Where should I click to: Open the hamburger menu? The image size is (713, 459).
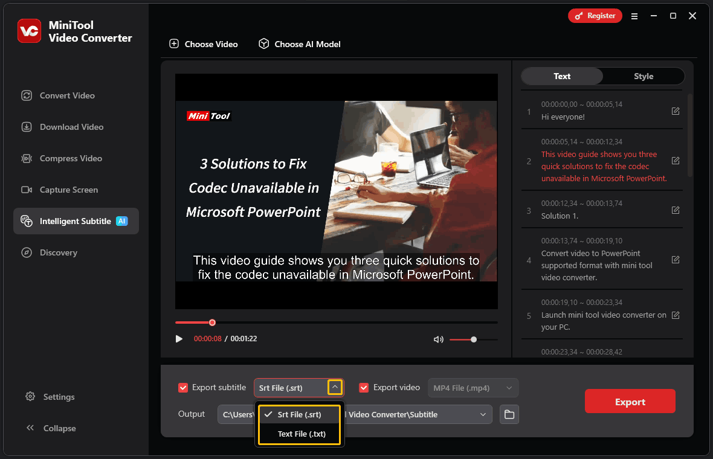coord(634,16)
